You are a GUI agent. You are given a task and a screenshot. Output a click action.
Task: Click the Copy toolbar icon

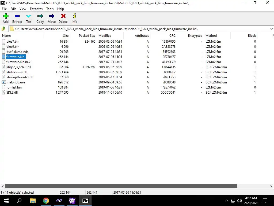point(40,16)
